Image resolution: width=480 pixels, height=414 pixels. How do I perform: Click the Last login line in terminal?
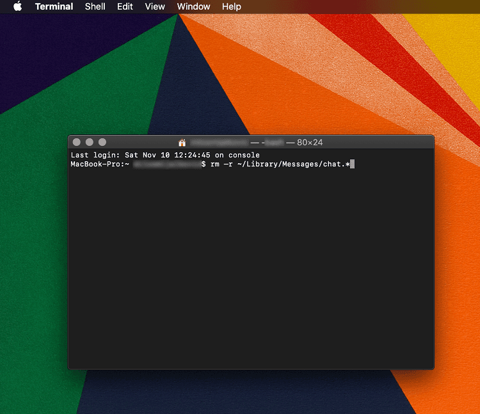(x=165, y=155)
